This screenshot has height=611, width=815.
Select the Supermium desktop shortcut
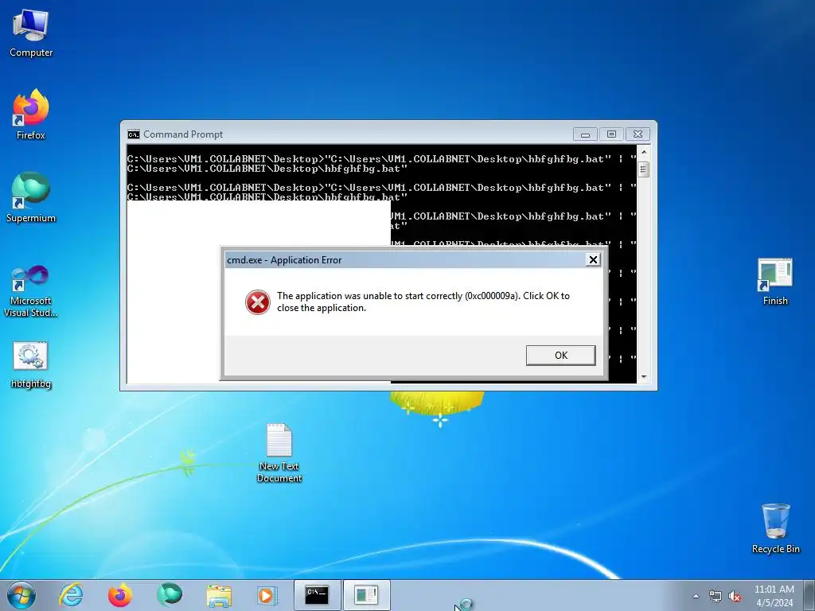31,197
